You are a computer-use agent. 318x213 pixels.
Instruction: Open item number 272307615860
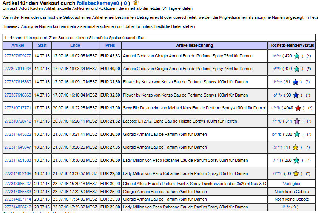click(18, 82)
